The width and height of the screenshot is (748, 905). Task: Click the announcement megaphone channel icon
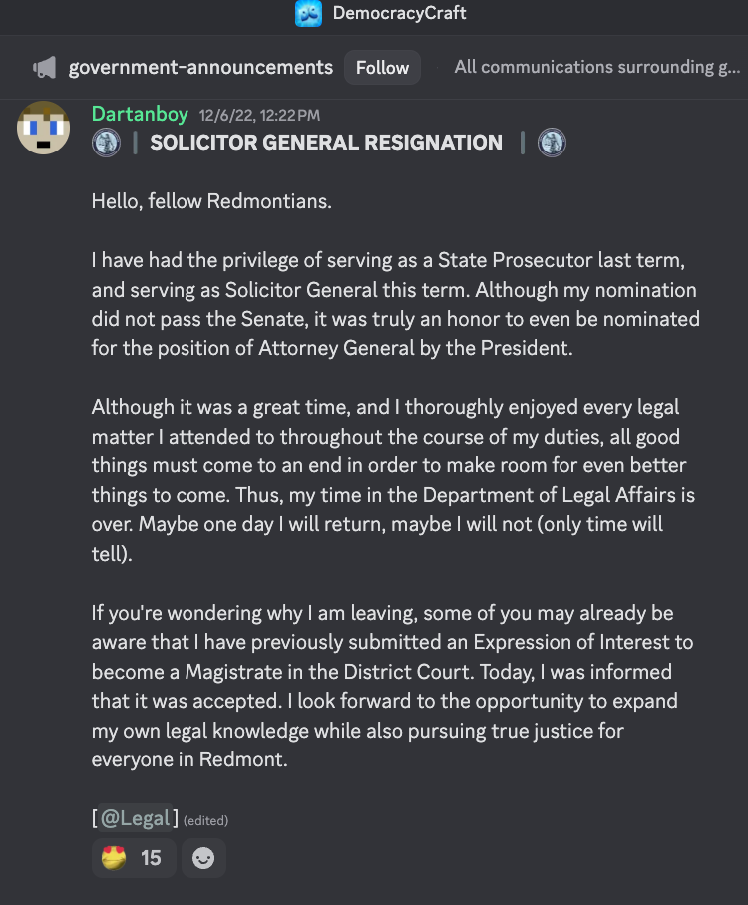coord(45,68)
